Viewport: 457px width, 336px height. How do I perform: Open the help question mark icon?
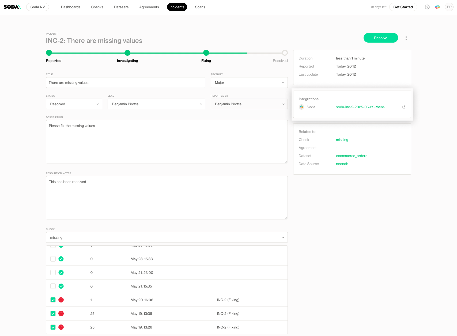pyautogui.click(x=427, y=7)
